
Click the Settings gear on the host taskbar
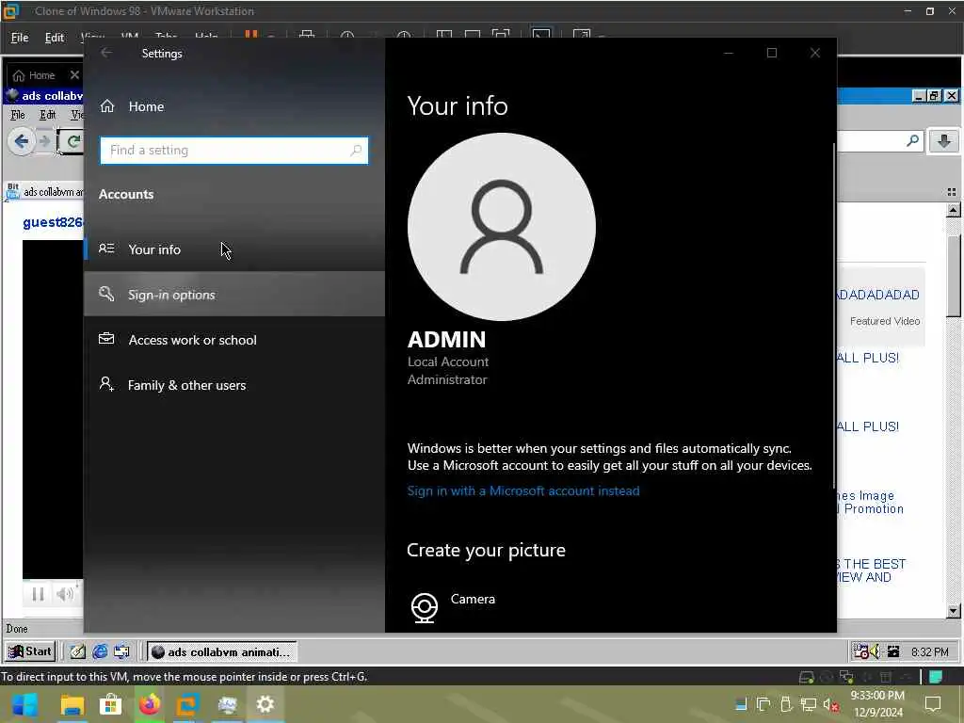click(x=265, y=705)
